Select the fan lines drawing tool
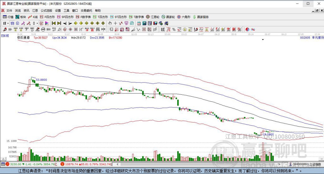Image resolution: width=324 pixels, height=174 pixels. coord(117,29)
